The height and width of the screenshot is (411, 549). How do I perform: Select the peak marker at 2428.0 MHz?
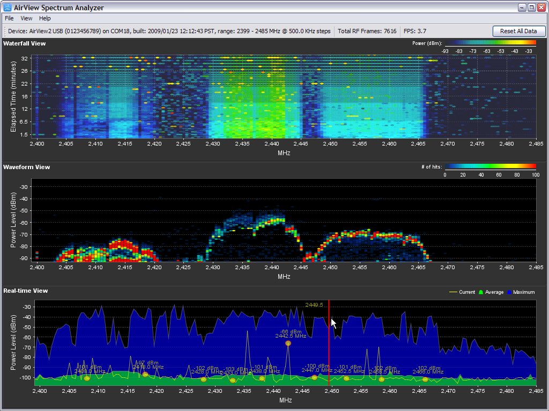204,379
